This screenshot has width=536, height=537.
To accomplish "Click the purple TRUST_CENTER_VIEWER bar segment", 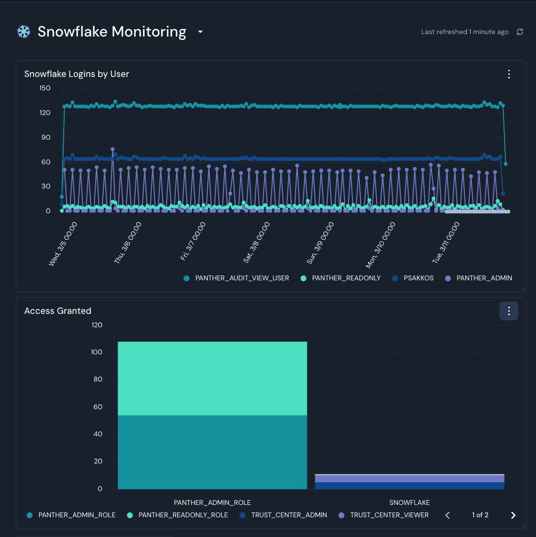I will click(410, 479).
